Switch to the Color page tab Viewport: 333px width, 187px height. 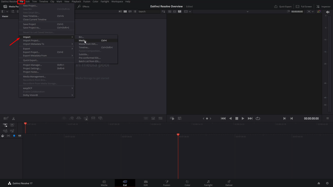(187, 183)
